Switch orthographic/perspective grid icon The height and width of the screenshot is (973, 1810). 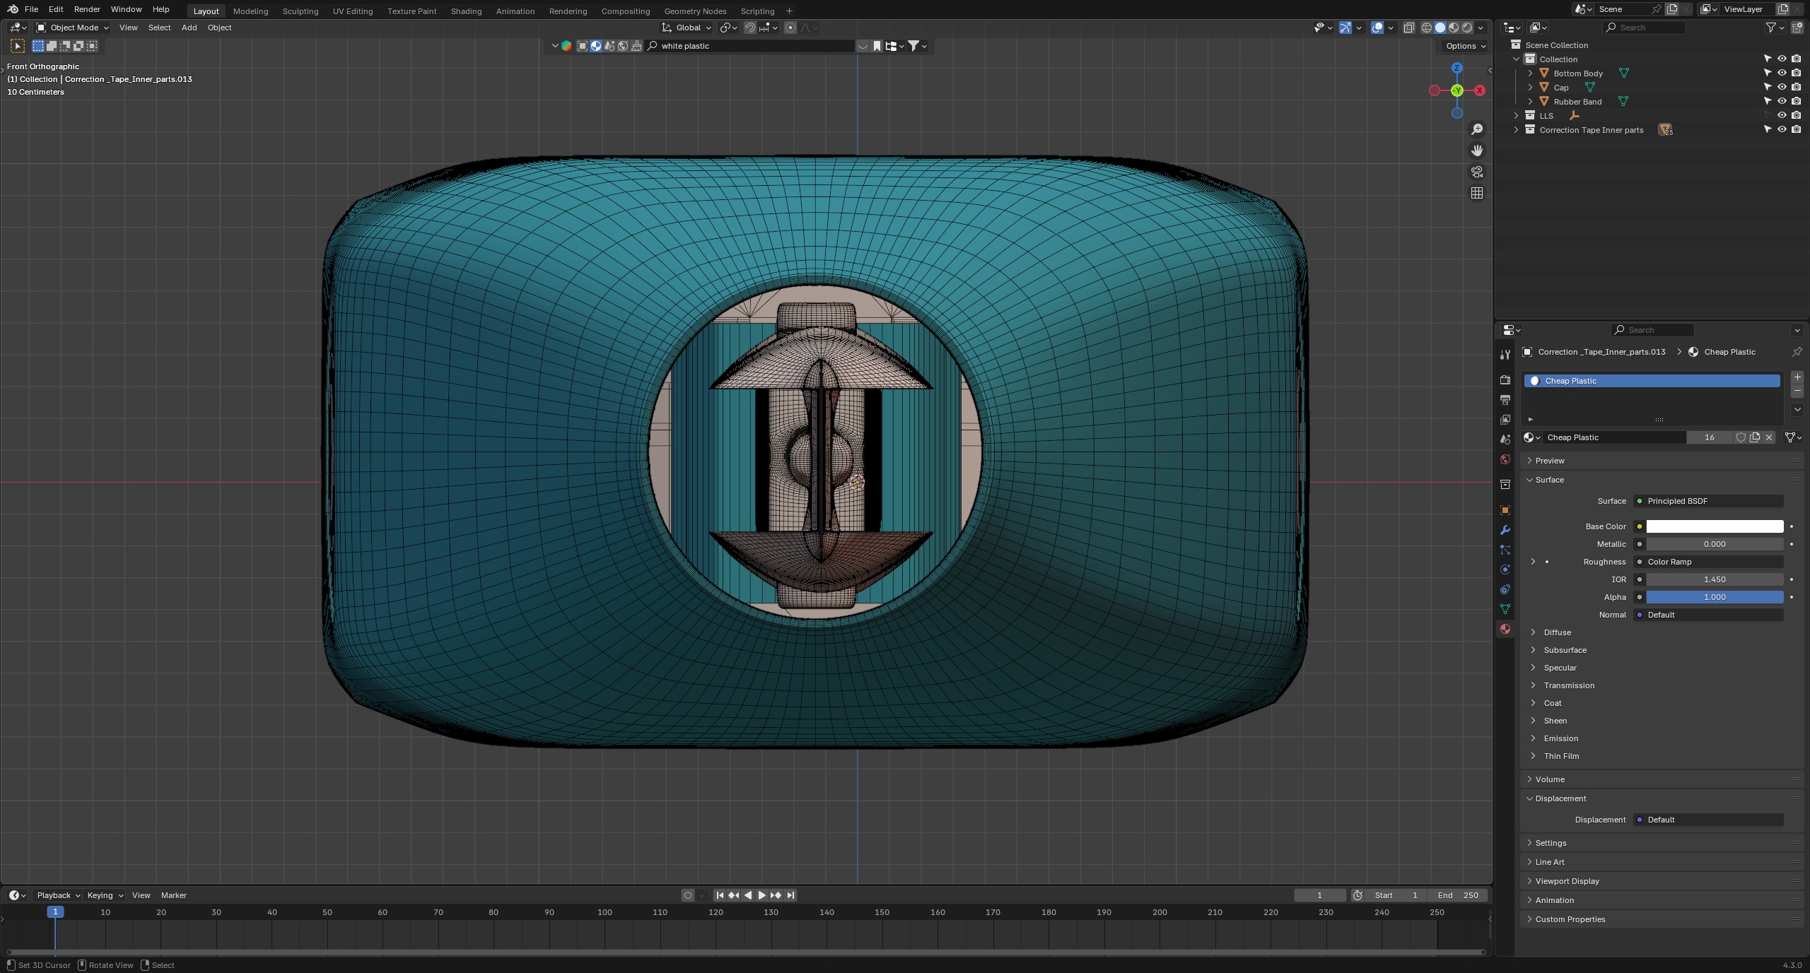tap(1477, 193)
